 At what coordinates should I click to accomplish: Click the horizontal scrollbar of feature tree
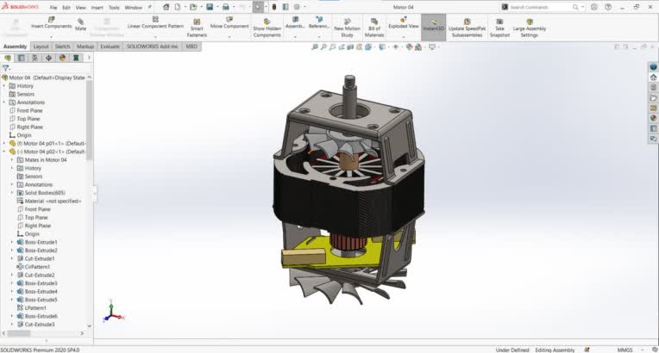(x=19, y=333)
